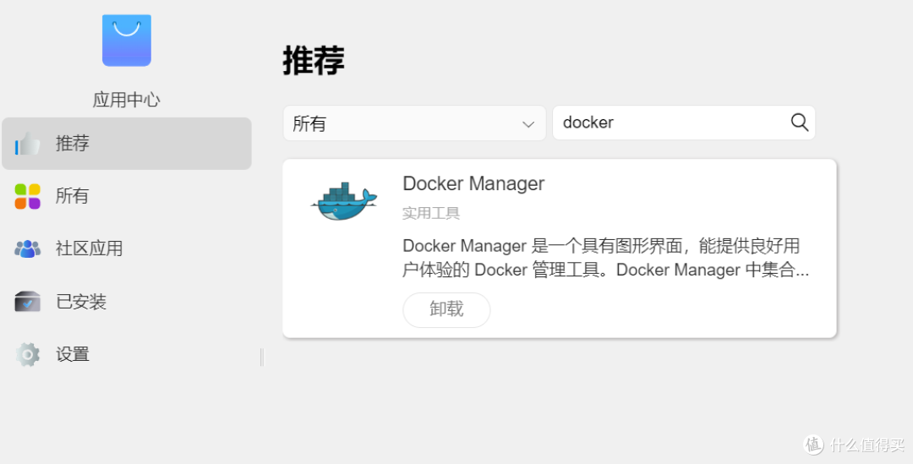Open the 已安装 sidebar section
Screen dimensions: 913x464
(126, 302)
